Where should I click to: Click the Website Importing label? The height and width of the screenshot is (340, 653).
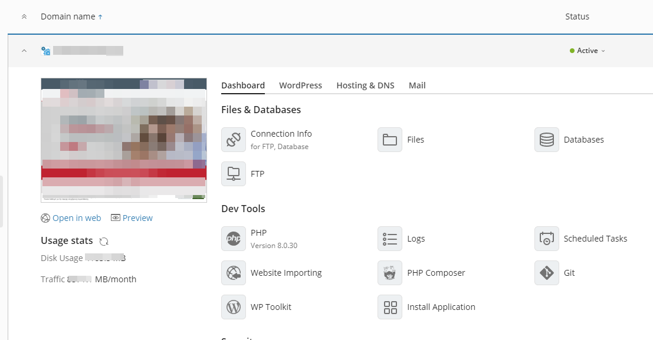click(x=286, y=273)
